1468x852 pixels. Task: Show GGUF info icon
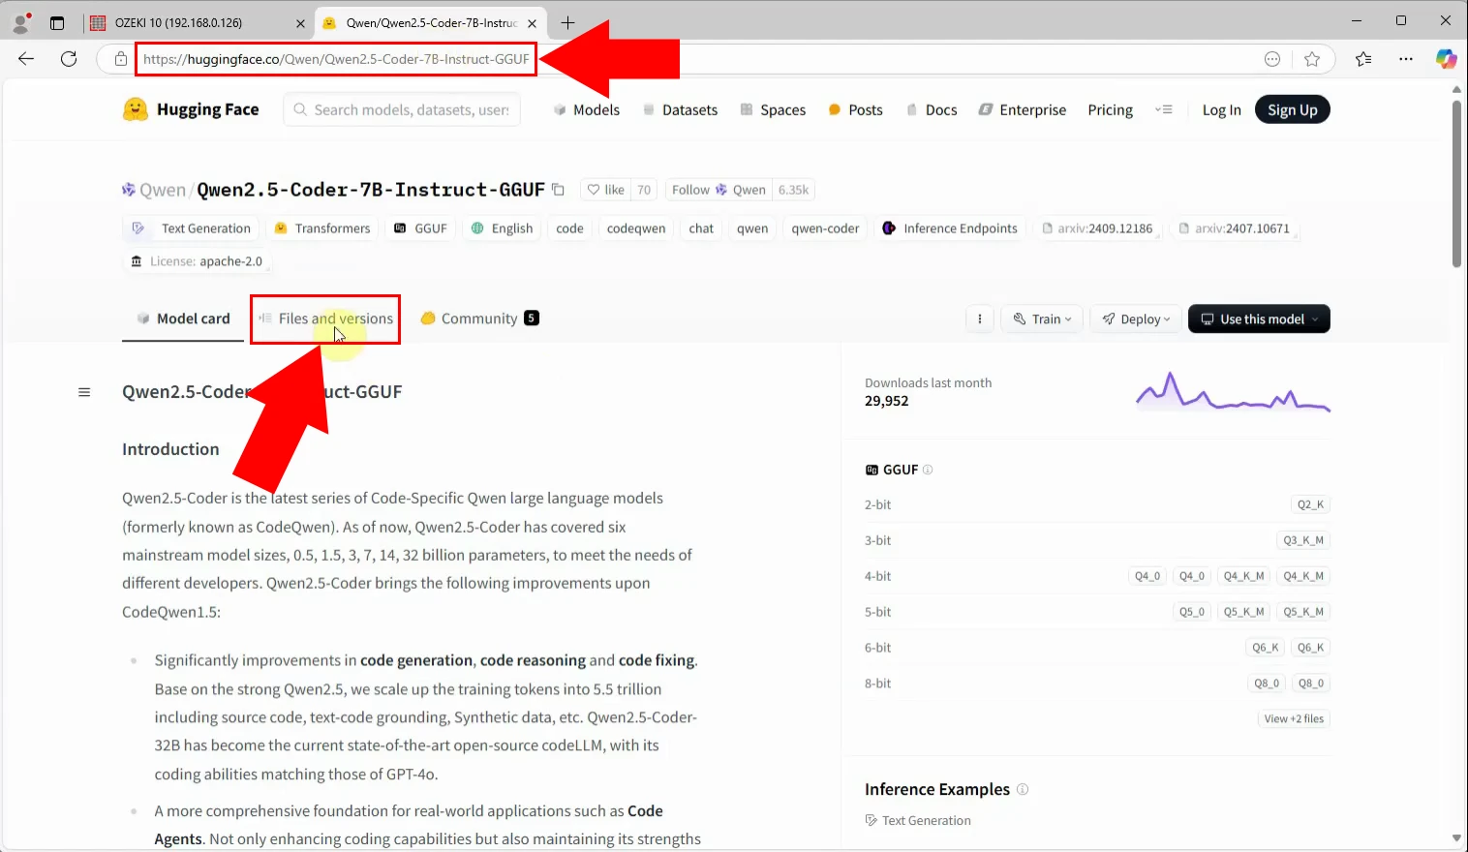(928, 470)
